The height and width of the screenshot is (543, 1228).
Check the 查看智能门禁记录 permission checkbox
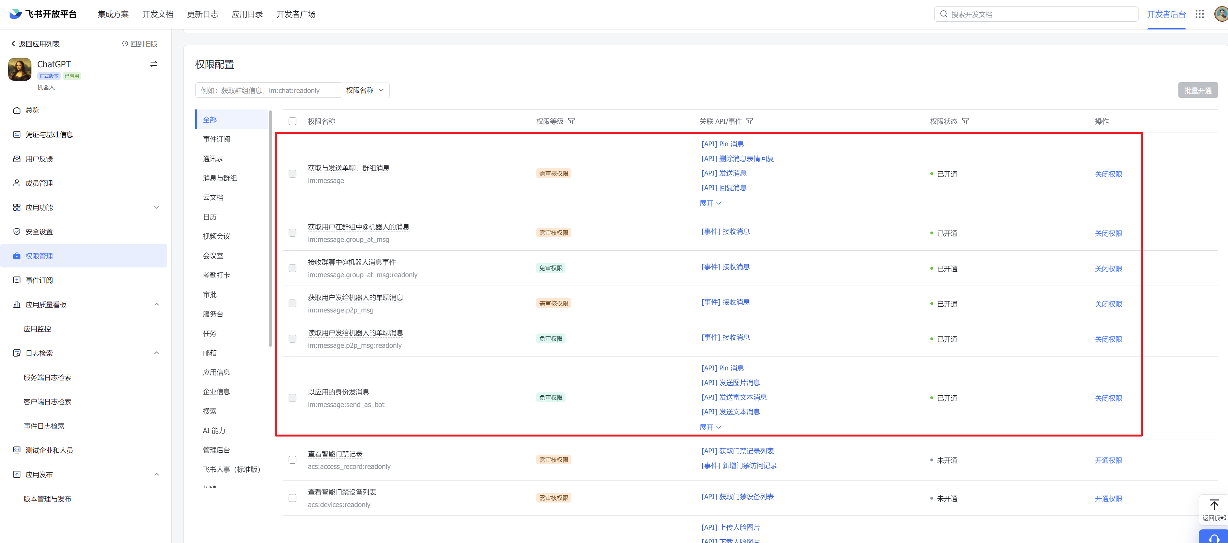[293, 460]
